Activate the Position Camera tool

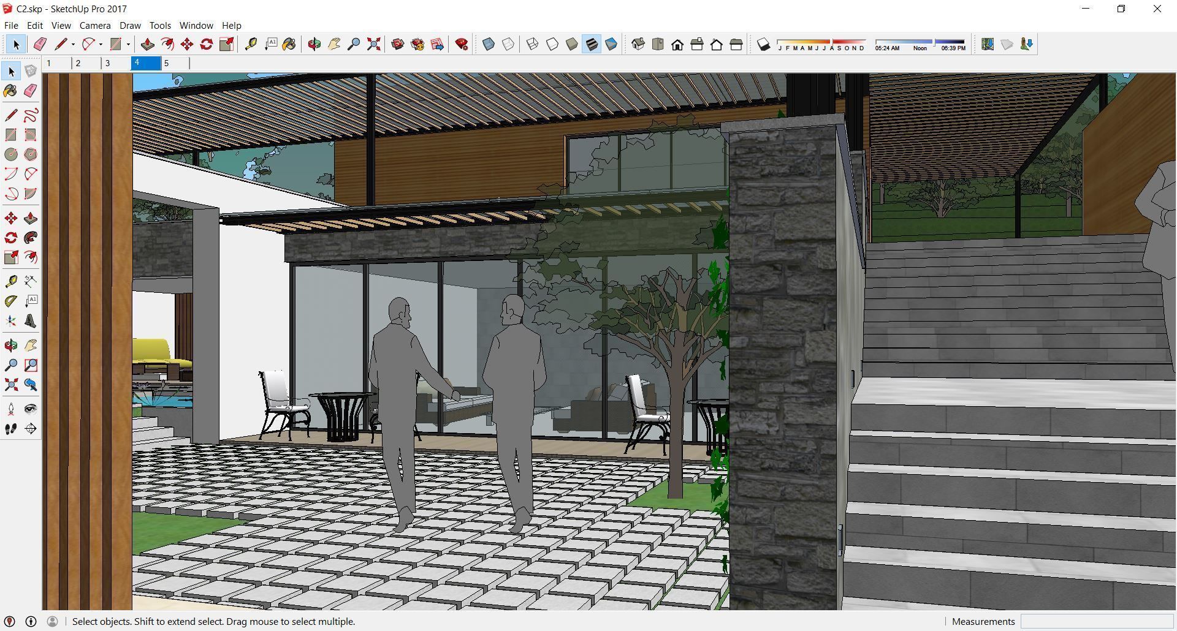point(11,409)
